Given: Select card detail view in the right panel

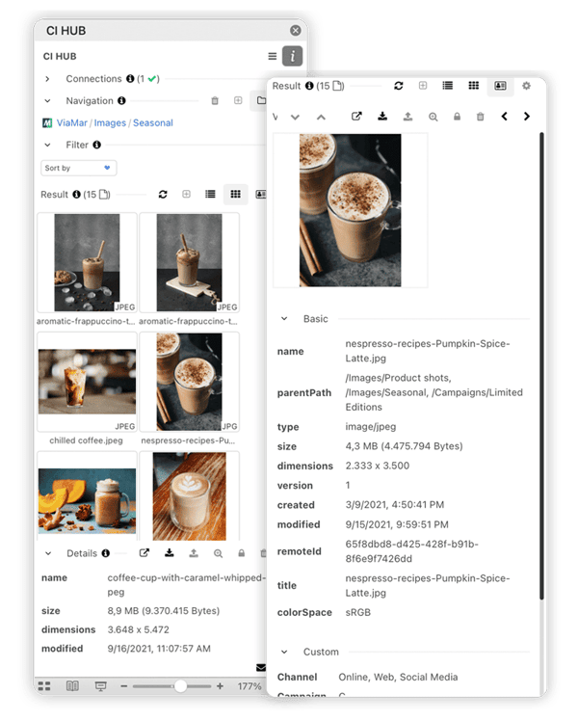Looking at the screenshot, I should click(x=500, y=86).
